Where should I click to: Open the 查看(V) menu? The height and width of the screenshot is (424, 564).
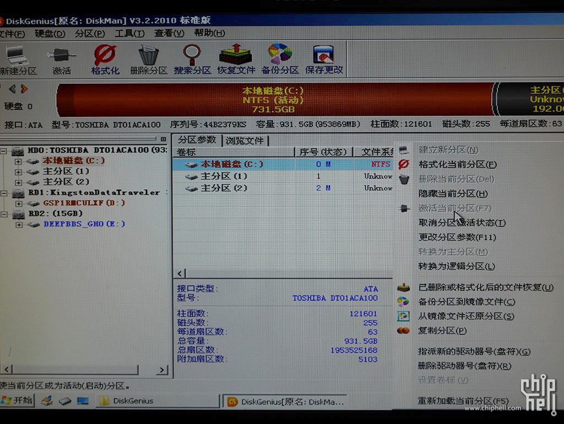pyautogui.click(x=169, y=33)
